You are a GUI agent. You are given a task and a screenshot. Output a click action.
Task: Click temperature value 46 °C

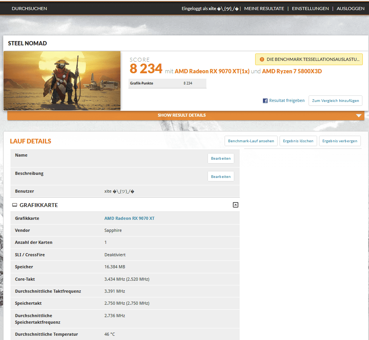pyautogui.click(x=110, y=334)
